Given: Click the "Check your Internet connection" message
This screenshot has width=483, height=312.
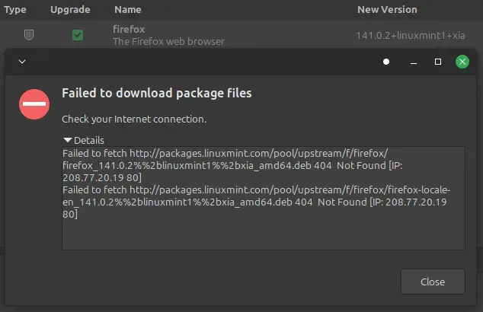Looking at the screenshot, I should point(134,119).
